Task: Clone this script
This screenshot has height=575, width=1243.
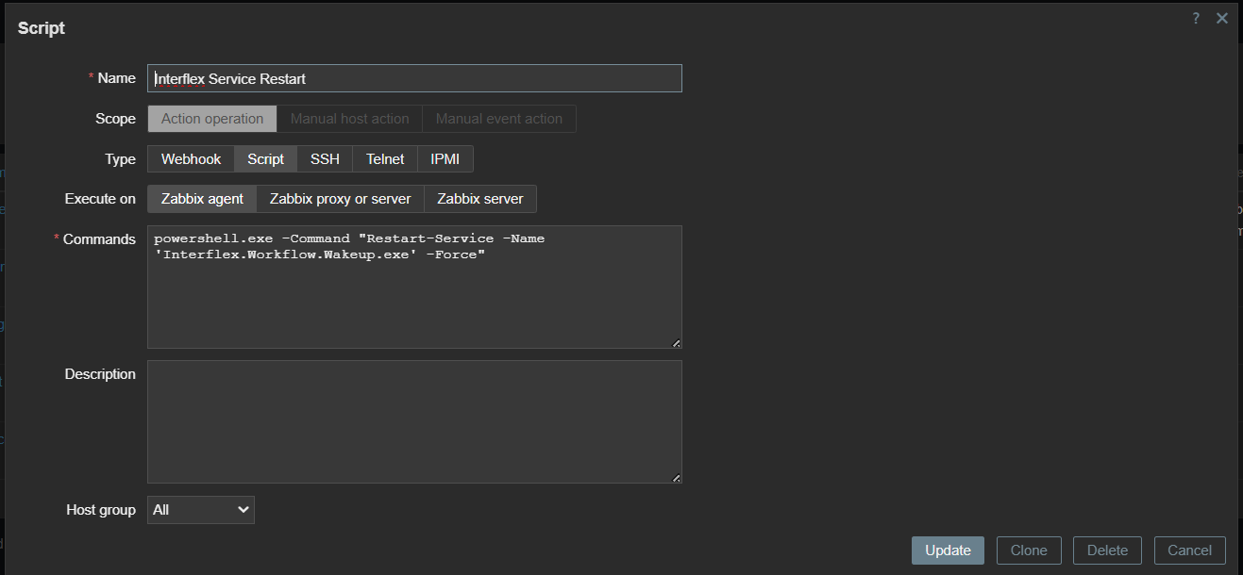Action: click(1029, 550)
